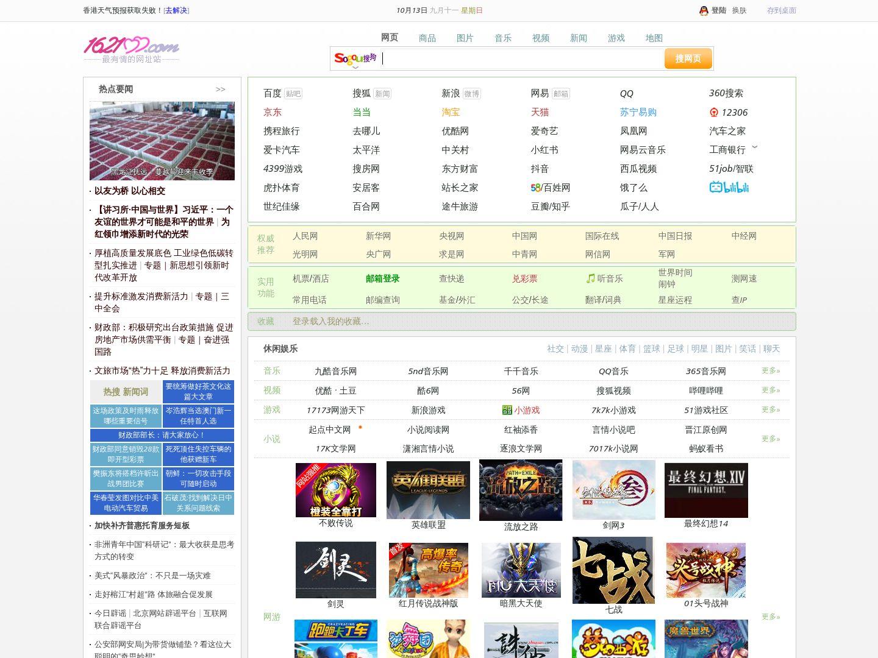Select the 商品 search tab
This screenshot has width=878, height=658.
pos(427,38)
